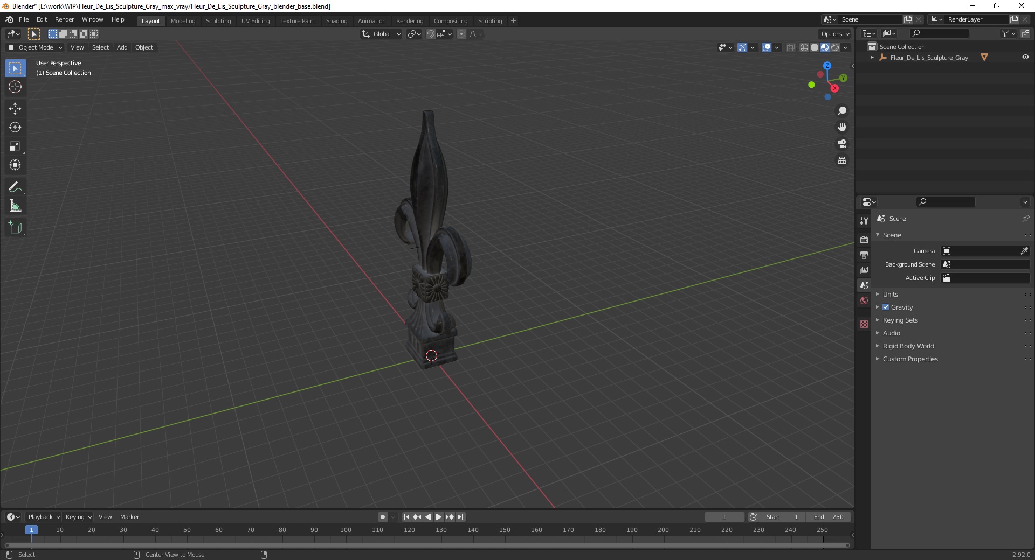Open the Texture properties tab
1035x560 pixels.
click(864, 324)
